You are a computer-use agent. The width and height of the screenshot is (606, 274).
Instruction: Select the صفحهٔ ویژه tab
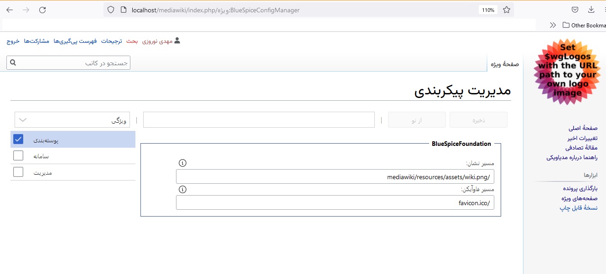[505, 64]
